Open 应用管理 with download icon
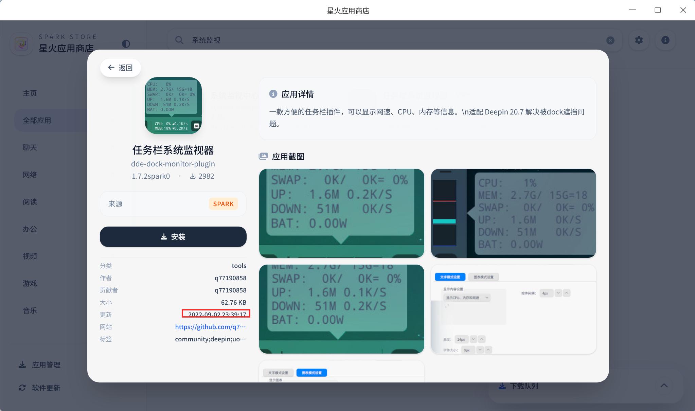This screenshot has width=695, height=411. [x=39, y=365]
